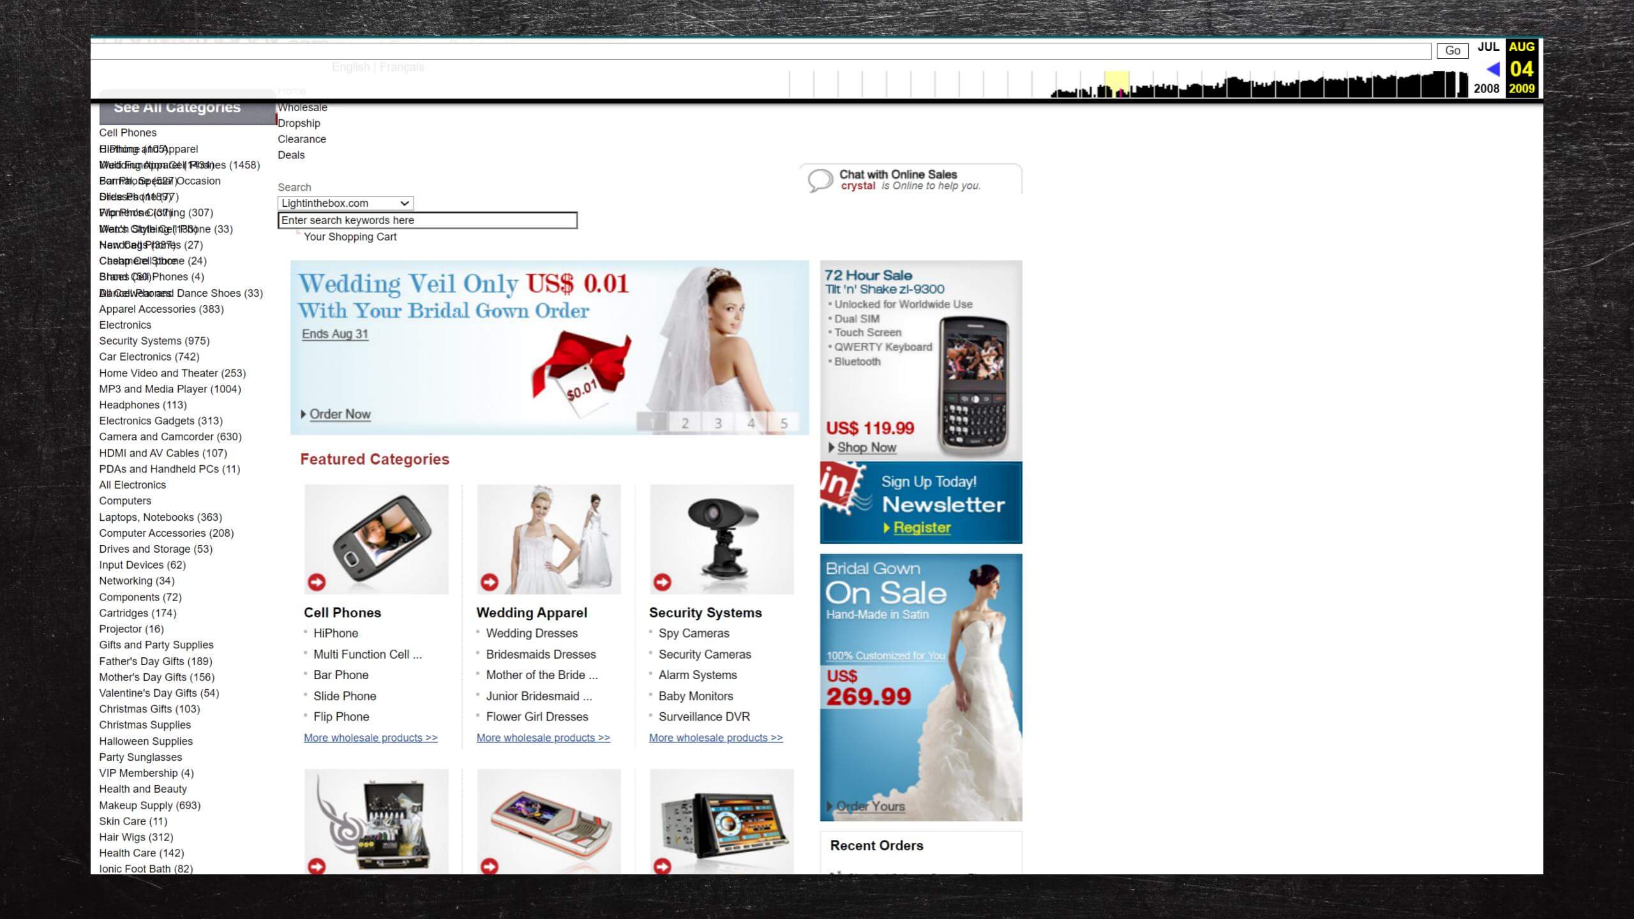Screen dimensions: 1634x919
Task: Open the Baby Monitors link
Action: coord(696,696)
